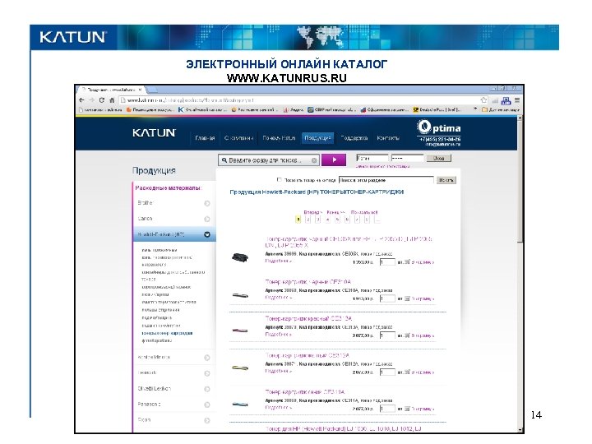This screenshot has height=444, width=592.
Task: Click in the browser address bar
Action: click(x=298, y=100)
